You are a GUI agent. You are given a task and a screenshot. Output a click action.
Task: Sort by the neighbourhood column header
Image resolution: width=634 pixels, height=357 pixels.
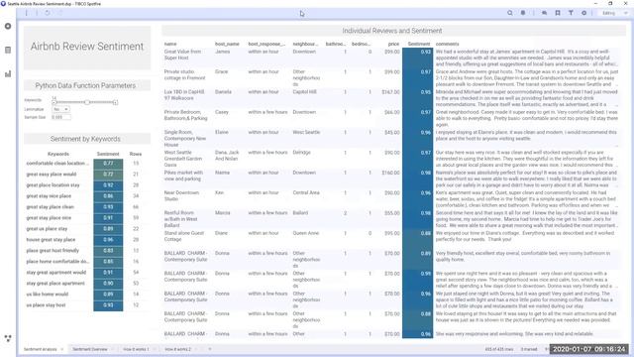(305, 44)
